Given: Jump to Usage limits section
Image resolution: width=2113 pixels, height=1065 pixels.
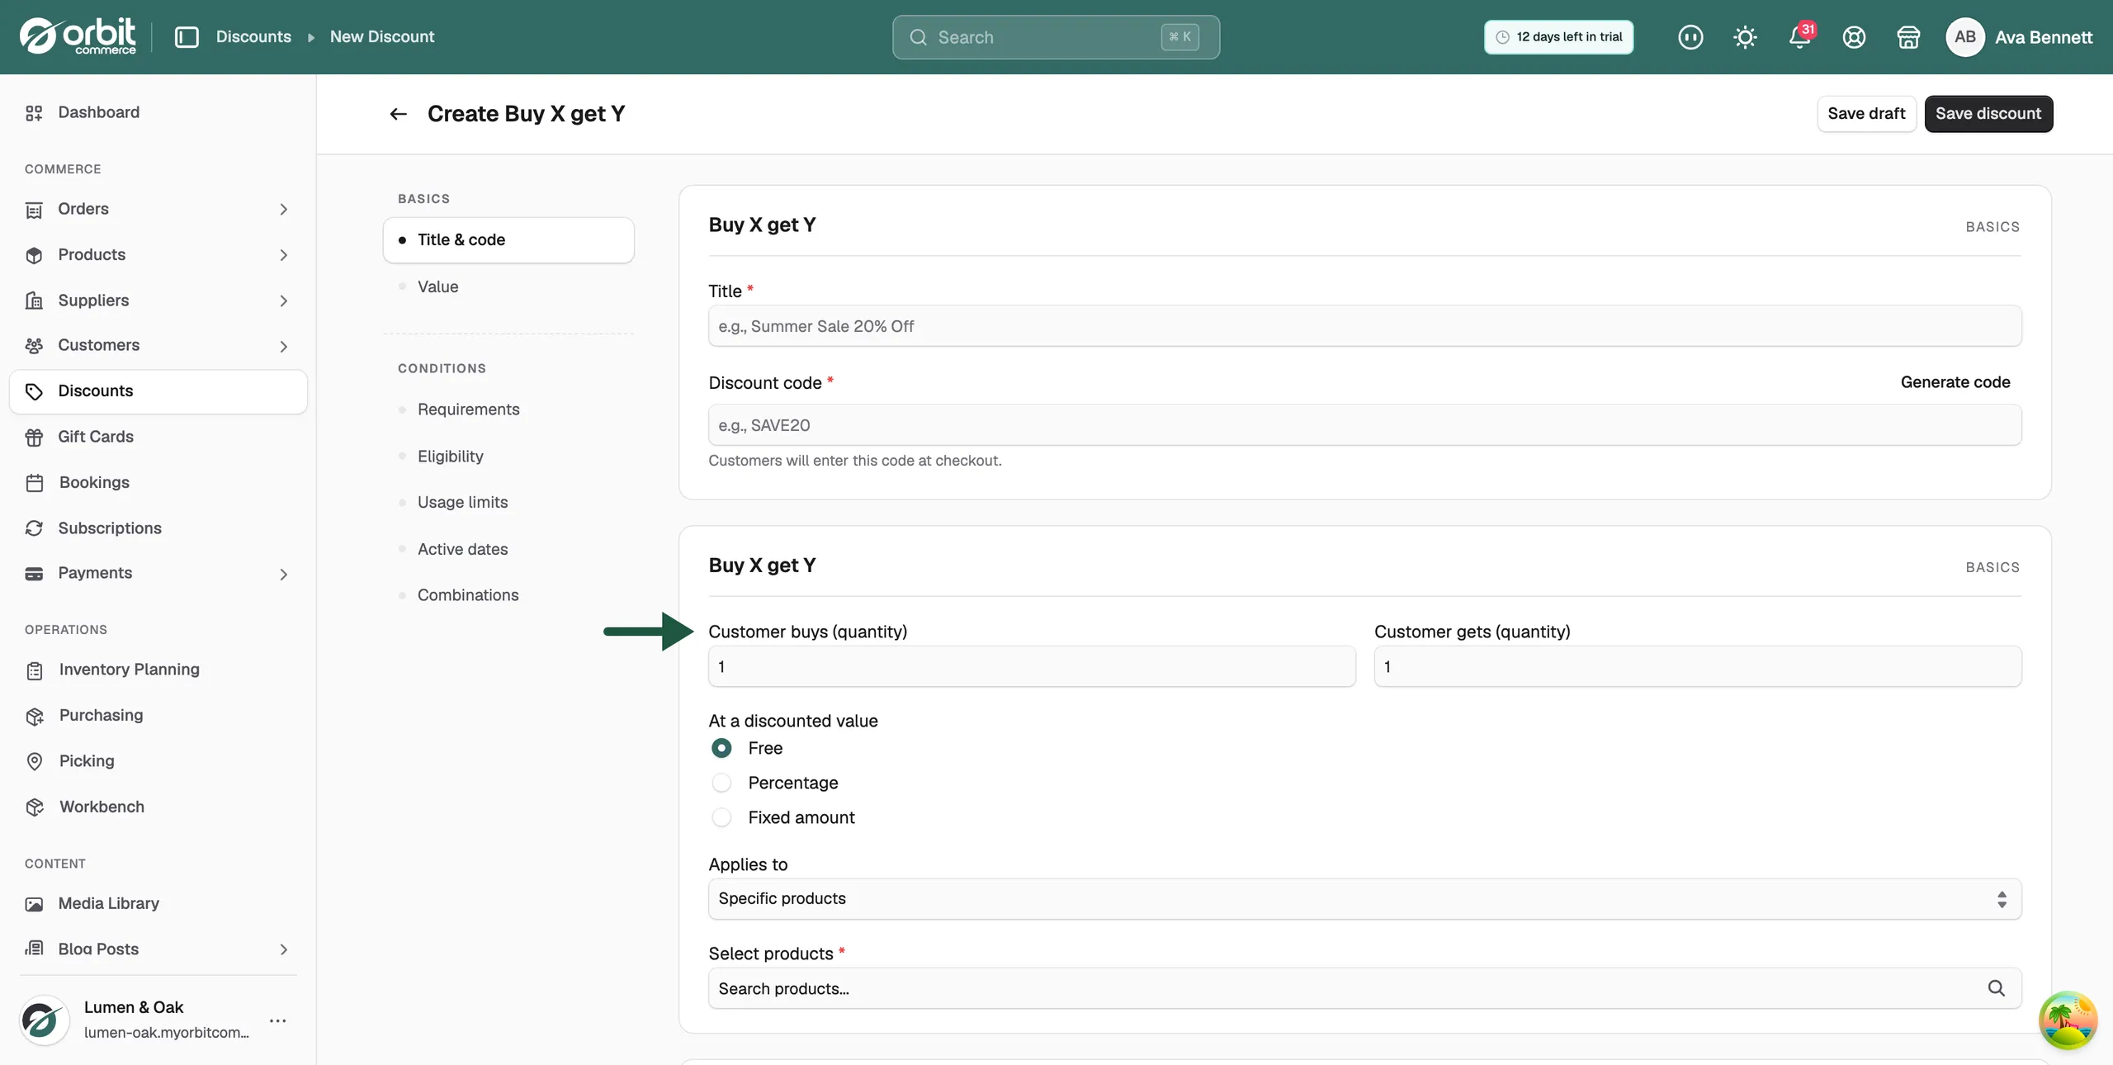Looking at the screenshot, I should coord(508,502).
